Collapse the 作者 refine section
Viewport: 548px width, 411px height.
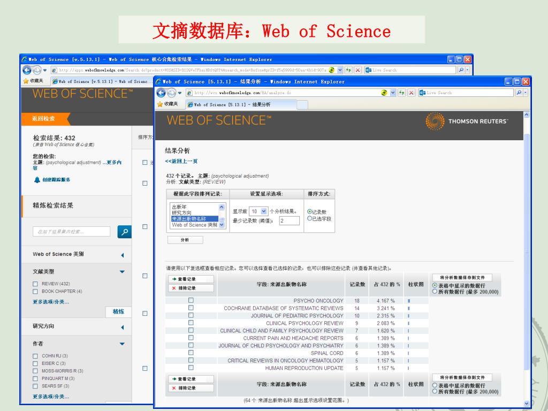123,344
